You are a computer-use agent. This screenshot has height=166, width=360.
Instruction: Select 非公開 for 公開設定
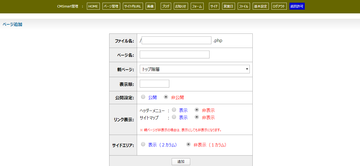166,97
